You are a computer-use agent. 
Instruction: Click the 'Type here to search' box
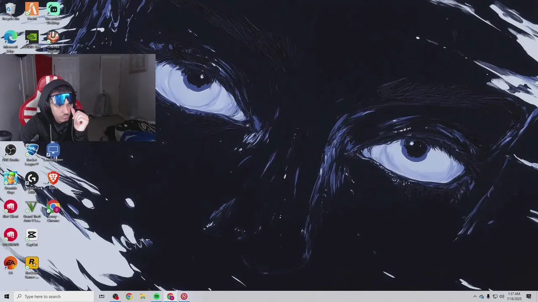[54, 297]
